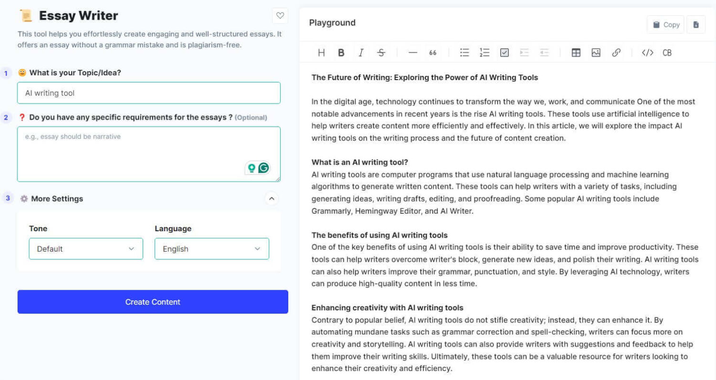Apply heading format in editor toolbar
The image size is (716, 380).
click(321, 53)
